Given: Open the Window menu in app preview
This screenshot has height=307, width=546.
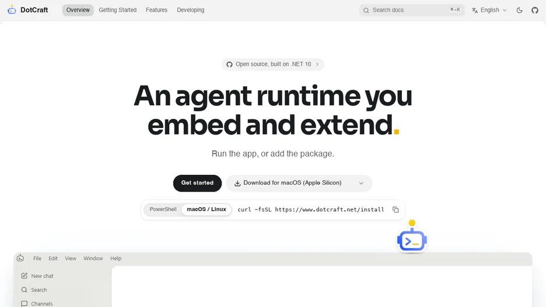Looking at the screenshot, I should pyautogui.click(x=93, y=258).
